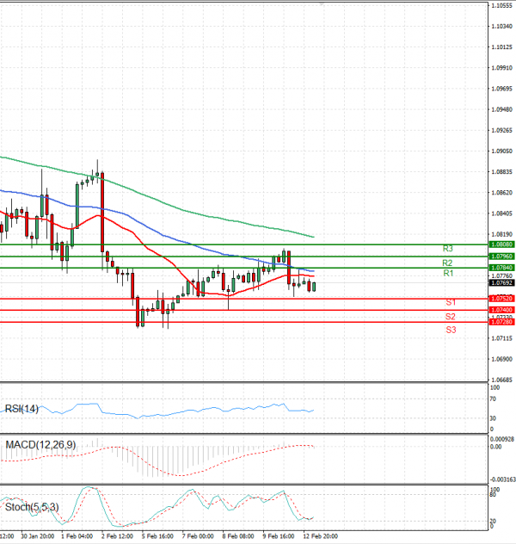The width and height of the screenshot is (516, 544).
Task: Click the R2 resistance label
Action: [447, 263]
